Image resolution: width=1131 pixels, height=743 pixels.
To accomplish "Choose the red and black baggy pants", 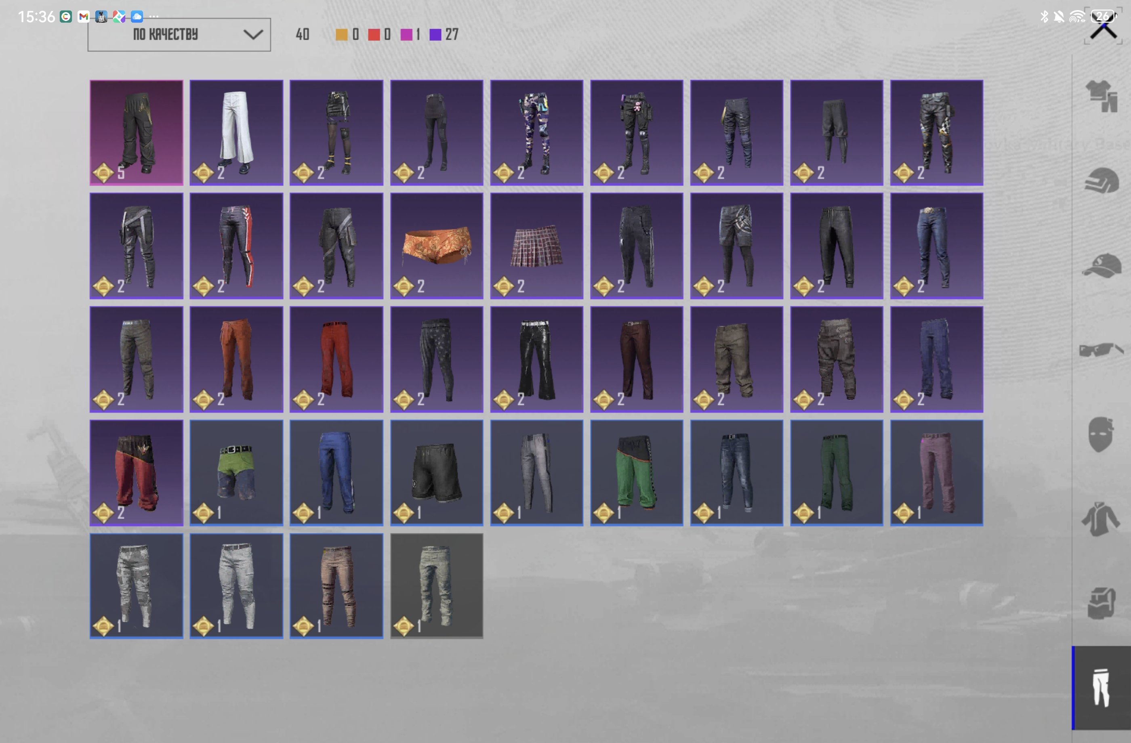I will 137,473.
